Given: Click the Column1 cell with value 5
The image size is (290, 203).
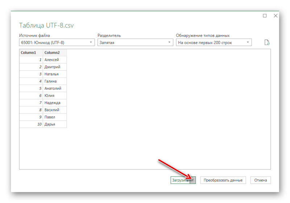Looking at the screenshot, I should 31,88.
